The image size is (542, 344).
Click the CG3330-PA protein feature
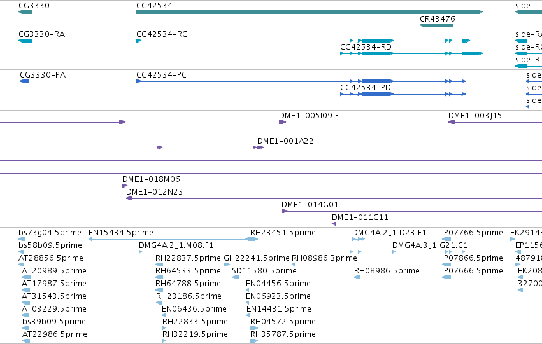pos(25,81)
